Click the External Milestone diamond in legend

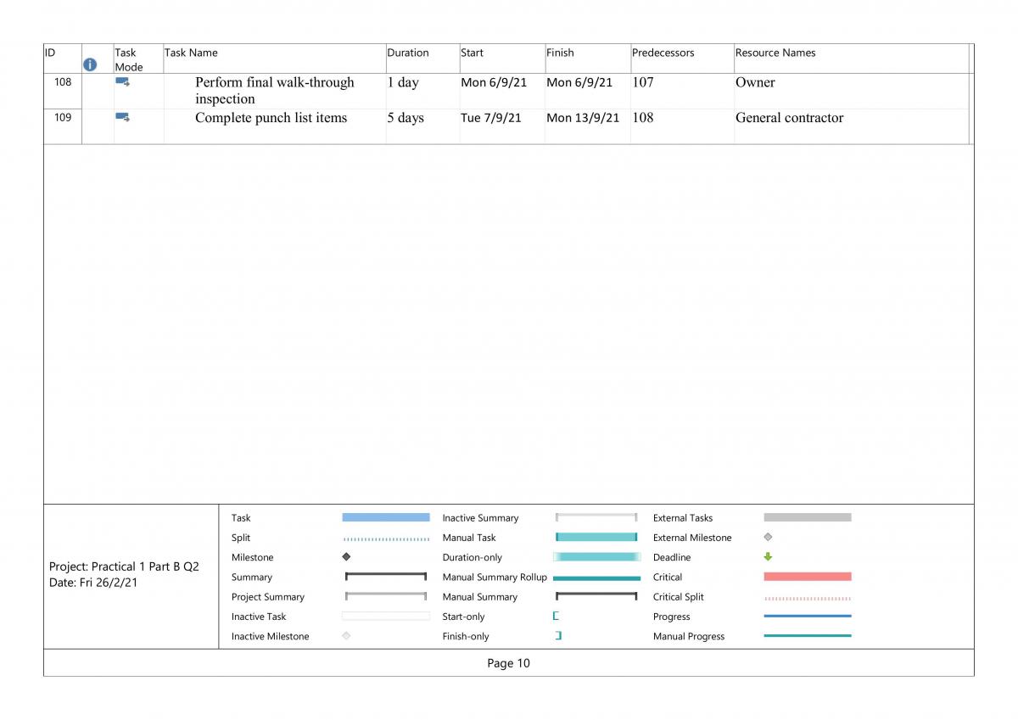coord(768,538)
